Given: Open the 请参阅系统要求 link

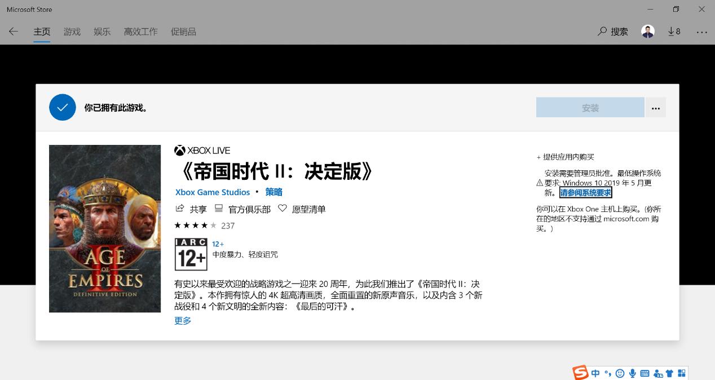Looking at the screenshot, I should [x=585, y=192].
